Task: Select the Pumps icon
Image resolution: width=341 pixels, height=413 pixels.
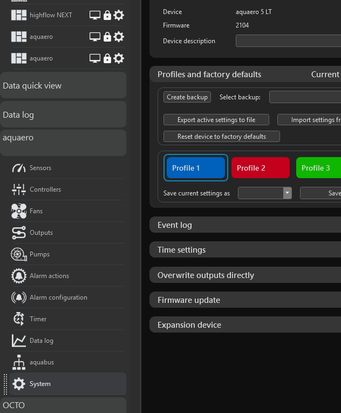Action: tap(19, 254)
